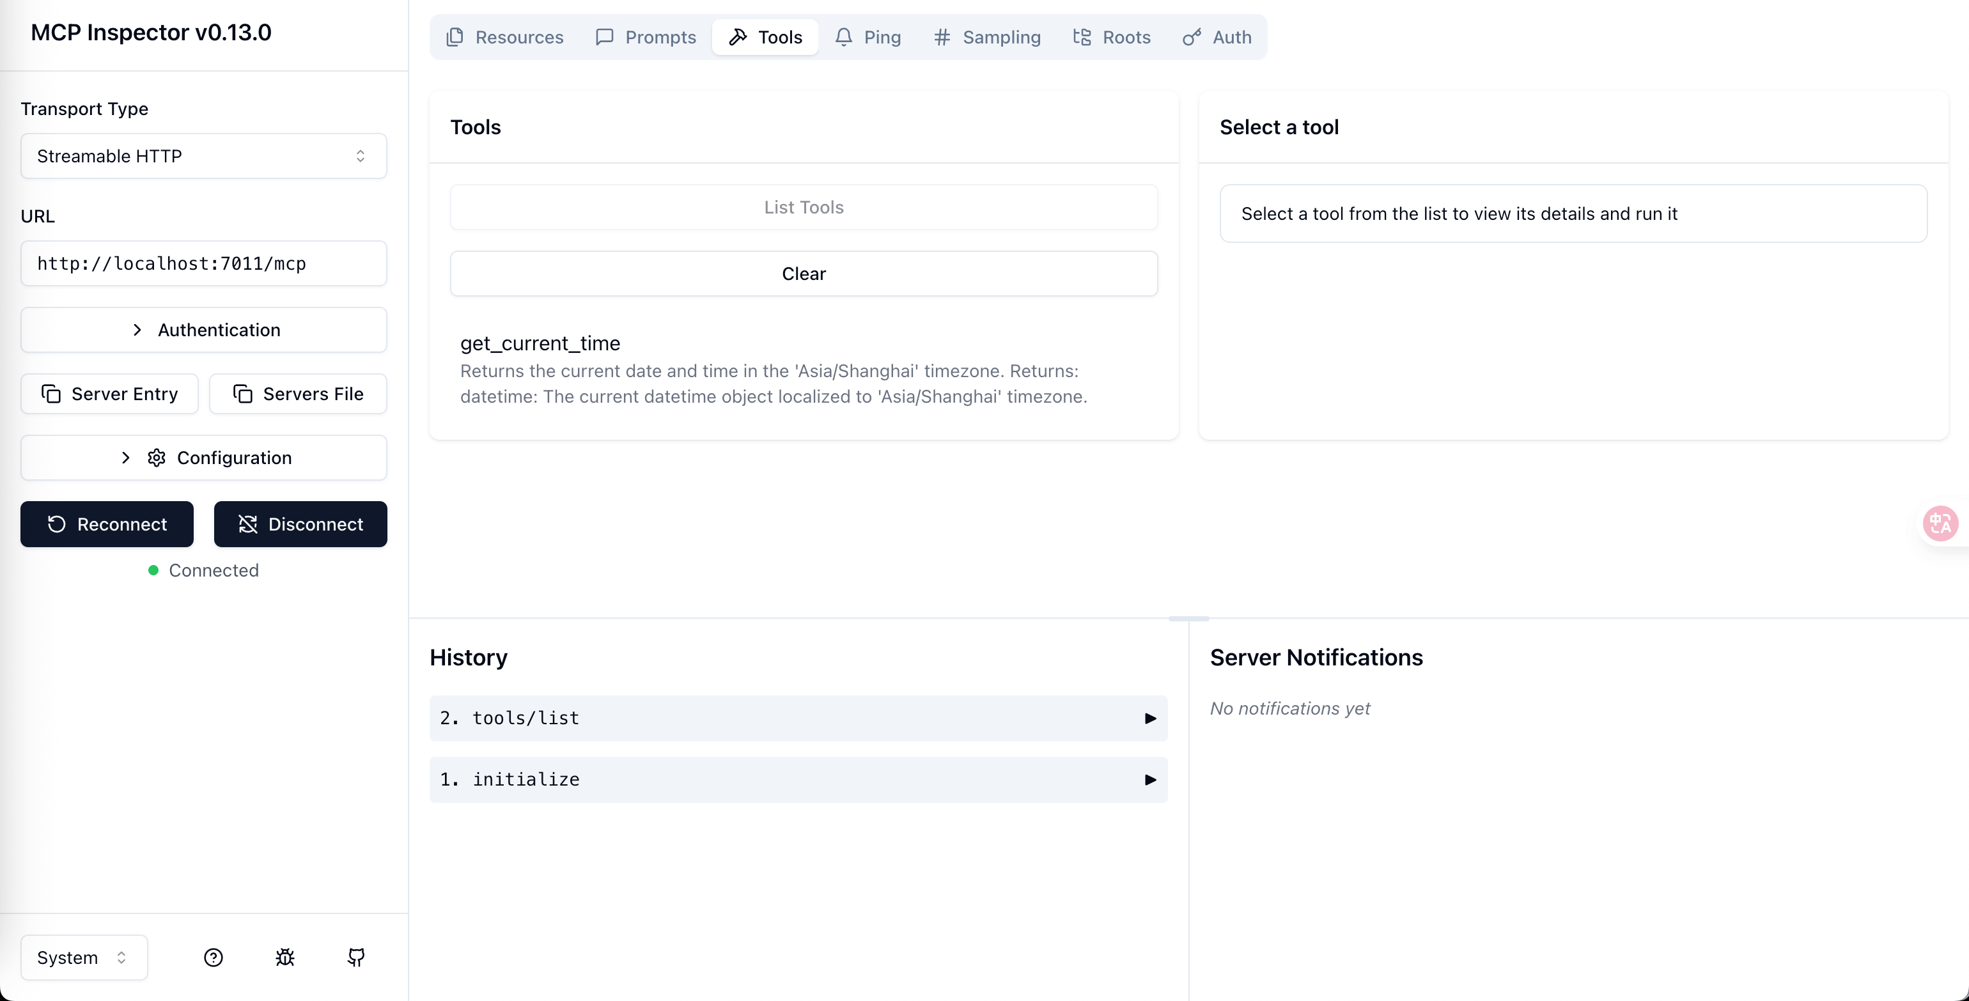Expand the Authentication section
This screenshot has height=1001, width=1969.
pyautogui.click(x=203, y=330)
